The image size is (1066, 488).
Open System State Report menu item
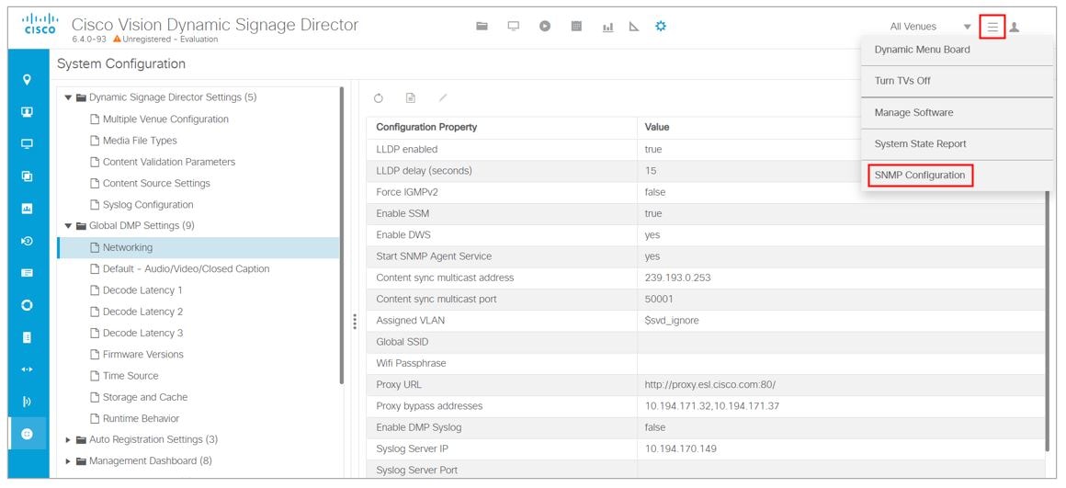(x=958, y=144)
